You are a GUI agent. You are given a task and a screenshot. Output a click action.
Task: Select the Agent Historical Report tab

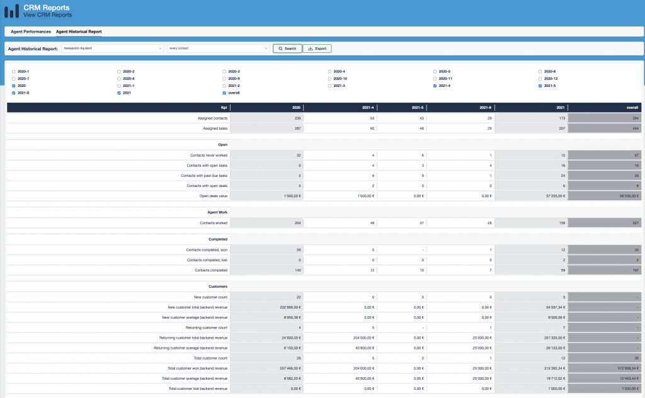[x=79, y=31]
